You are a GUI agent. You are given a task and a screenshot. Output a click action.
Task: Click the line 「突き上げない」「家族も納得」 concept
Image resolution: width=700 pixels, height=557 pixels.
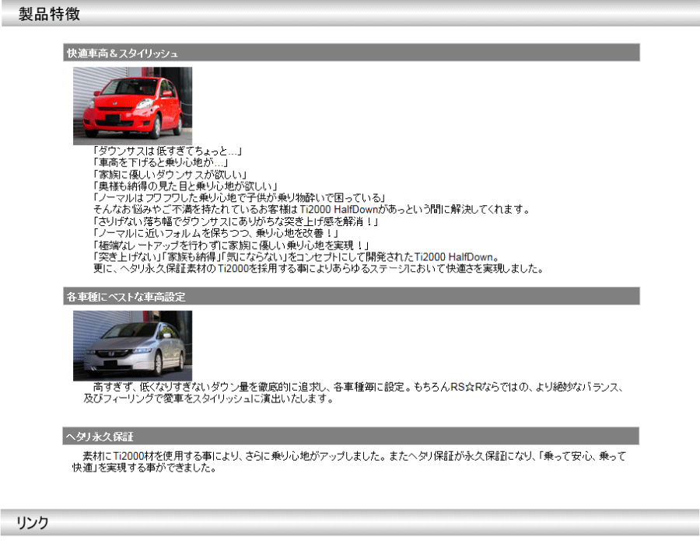point(296,257)
